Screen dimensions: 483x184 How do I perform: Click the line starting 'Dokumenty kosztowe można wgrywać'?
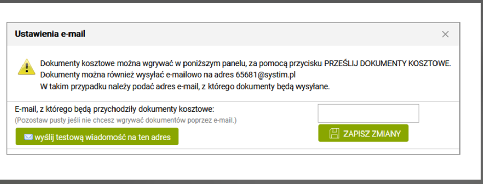[245, 64]
